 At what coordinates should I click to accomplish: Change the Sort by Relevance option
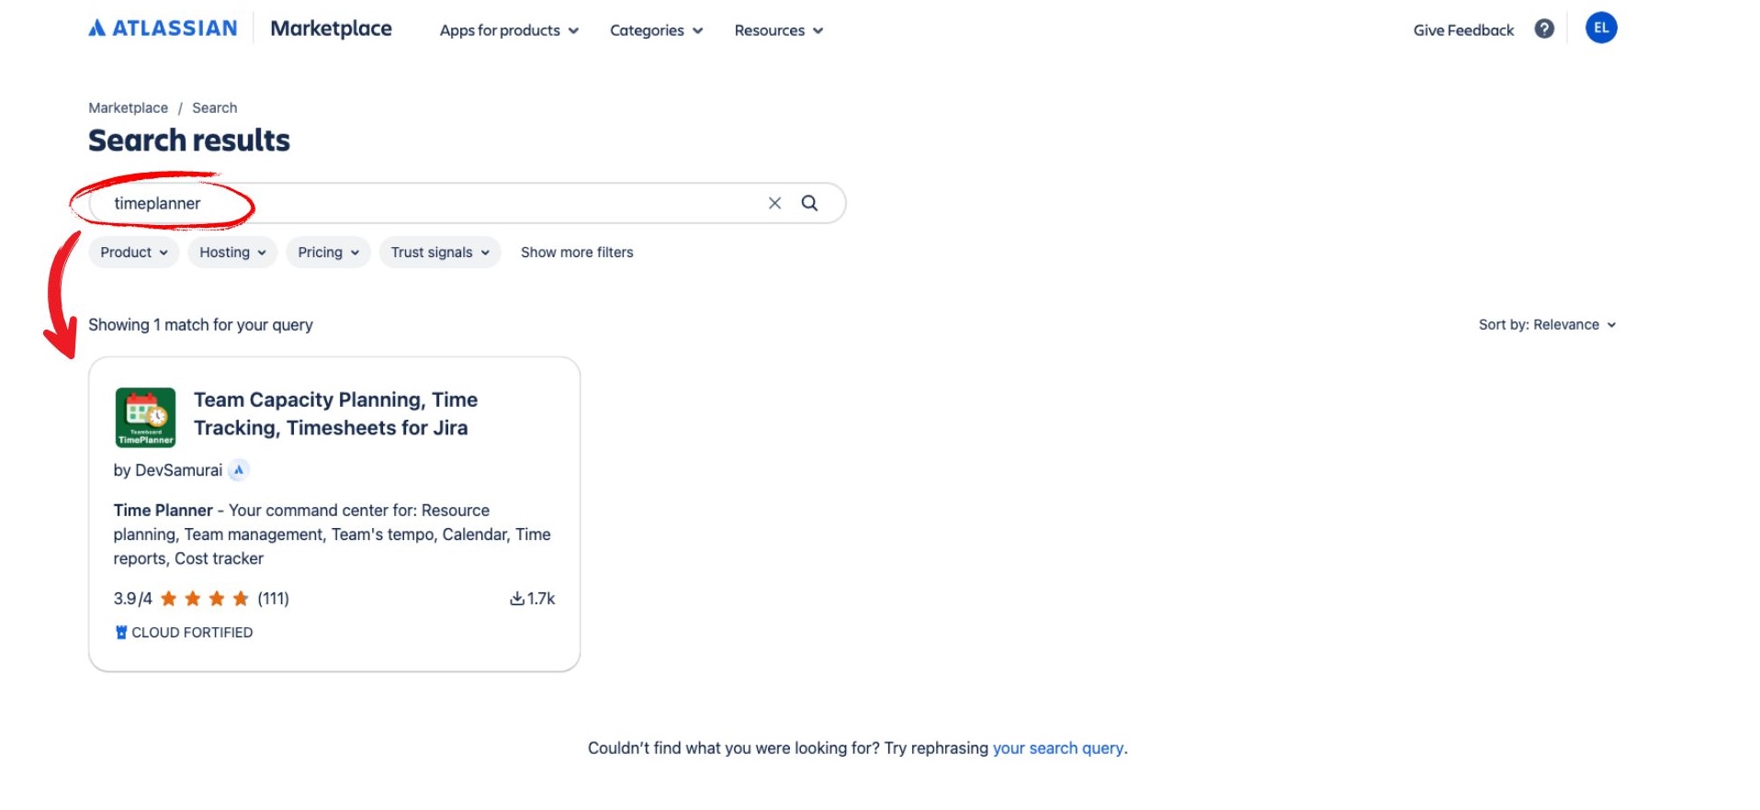1547,325
